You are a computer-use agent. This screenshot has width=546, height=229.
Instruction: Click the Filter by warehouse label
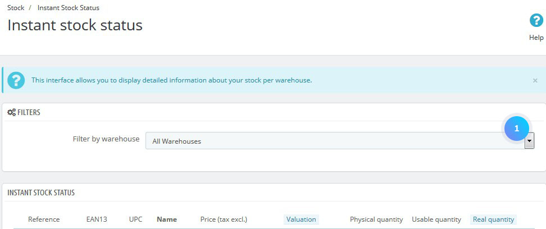(106, 139)
